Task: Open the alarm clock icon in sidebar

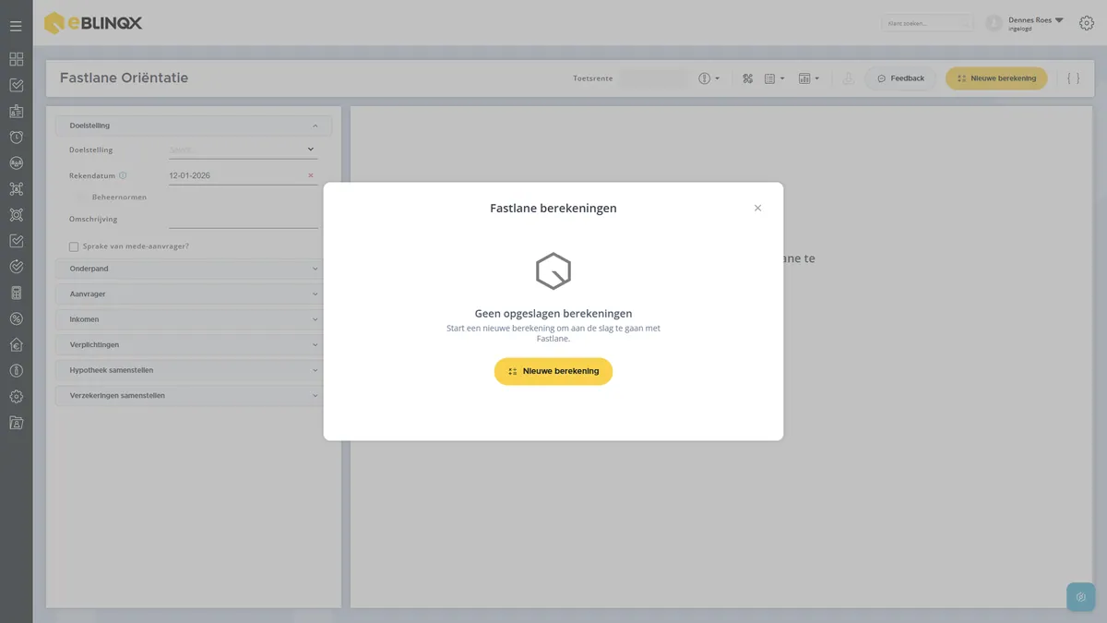Action: tap(16, 137)
